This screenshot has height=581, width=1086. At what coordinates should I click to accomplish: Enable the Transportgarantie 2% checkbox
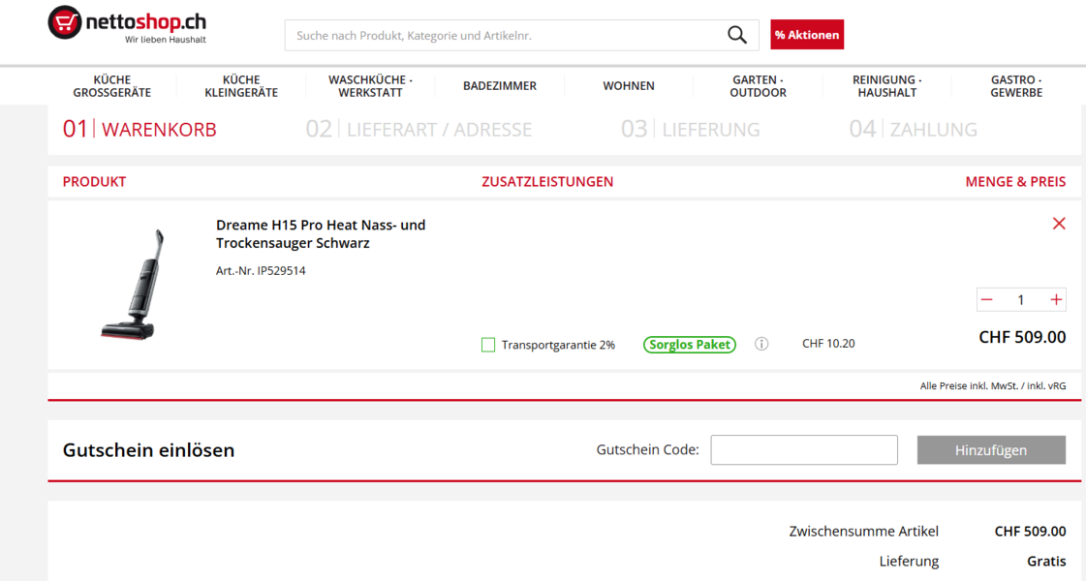point(488,345)
